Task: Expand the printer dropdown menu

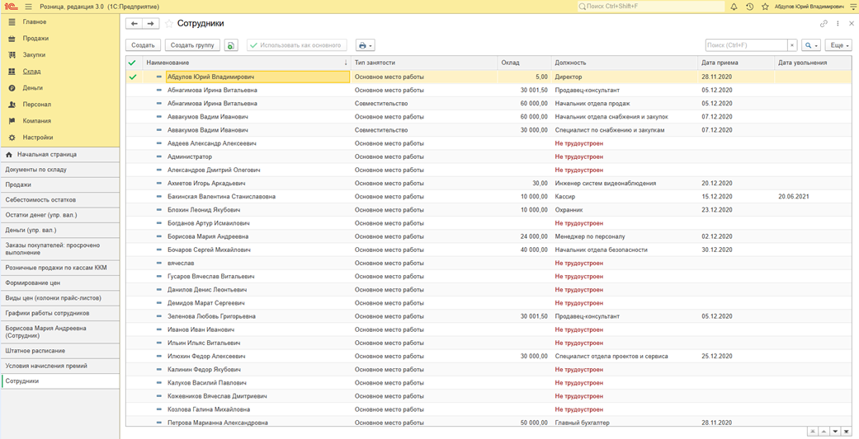Action: click(365, 45)
